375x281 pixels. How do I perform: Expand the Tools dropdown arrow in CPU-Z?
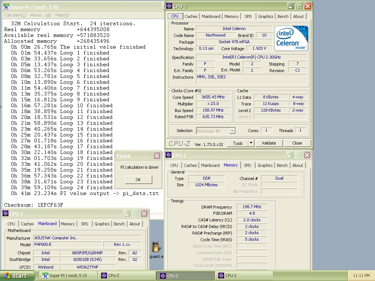click(x=250, y=143)
